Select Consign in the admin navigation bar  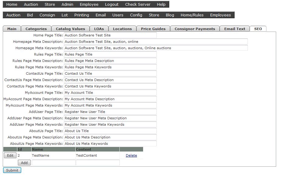pos(47,15)
